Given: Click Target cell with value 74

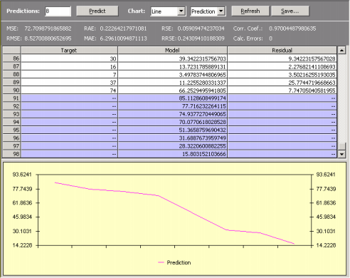Looking at the screenshot, I should click(69, 91).
